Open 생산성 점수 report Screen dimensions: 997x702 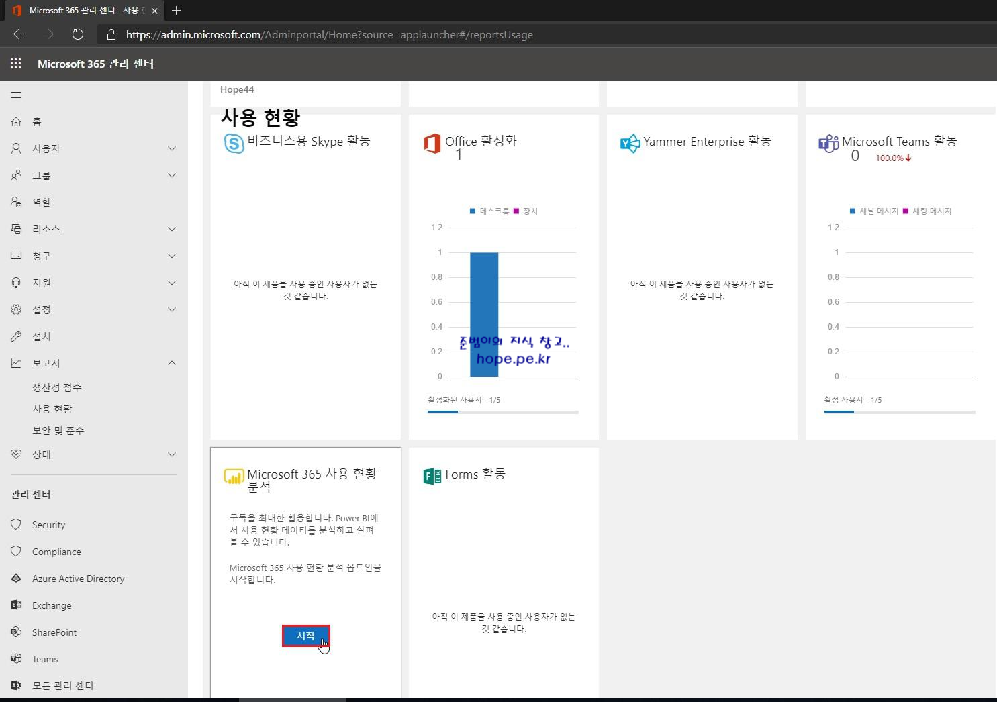tap(57, 387)
